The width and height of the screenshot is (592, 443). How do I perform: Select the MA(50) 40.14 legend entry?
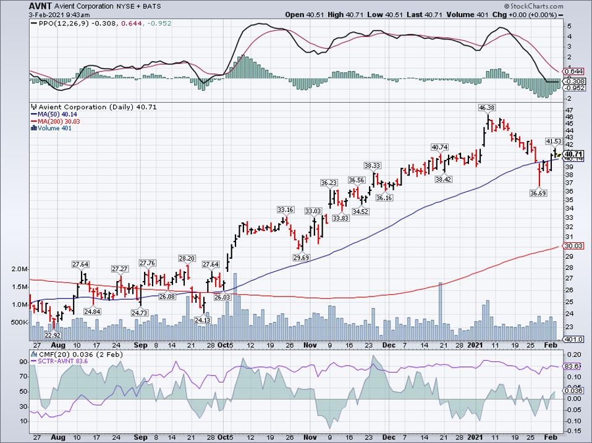tap(57, 114)
